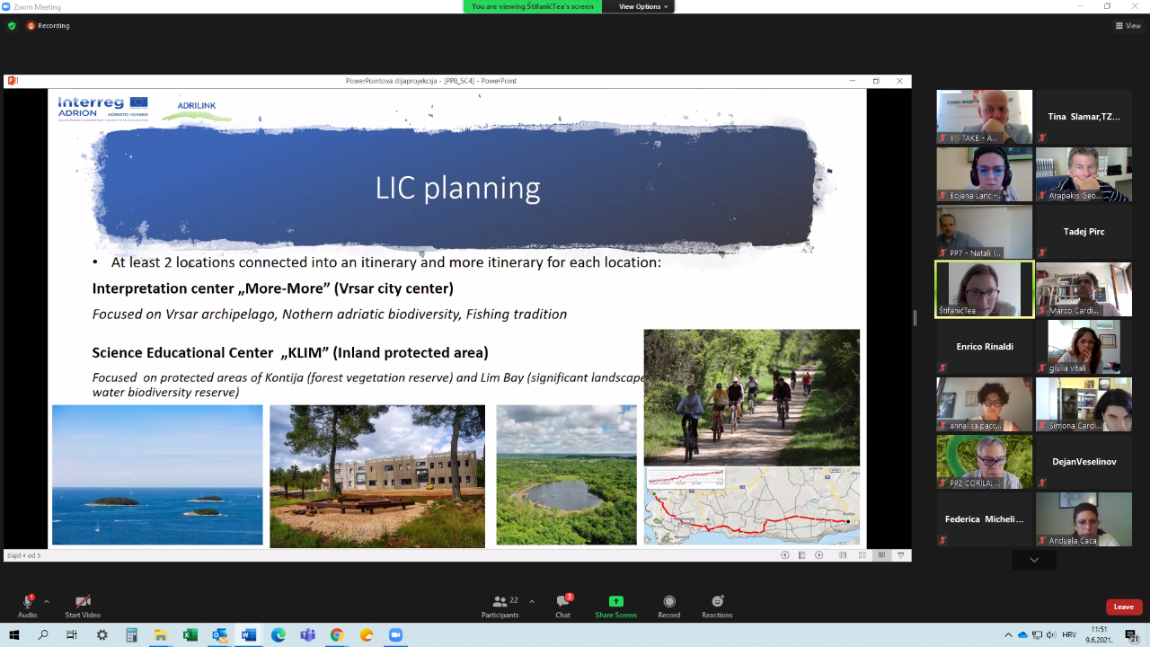Open Excel from the Windows taskbar
Viewport: 1150px width, 647px height.
[x=190, y=635]
